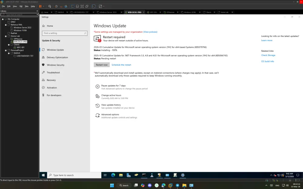Click the Take Snapshot toolbar icon

point(56,6)
